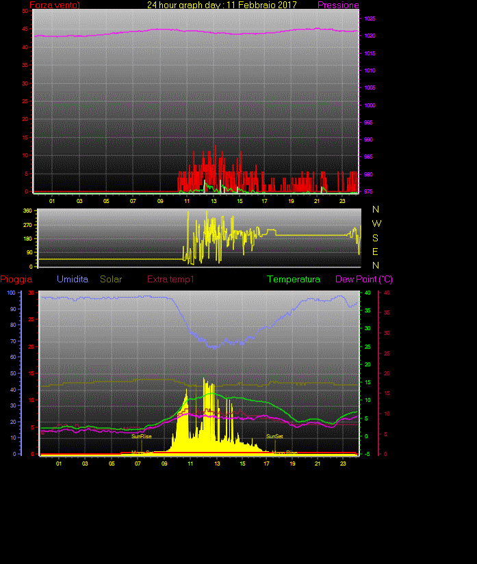Click the 1025 value on pressure axis
Screen dimensions: 477x564
pyautogui.click(x=370, y=18)
